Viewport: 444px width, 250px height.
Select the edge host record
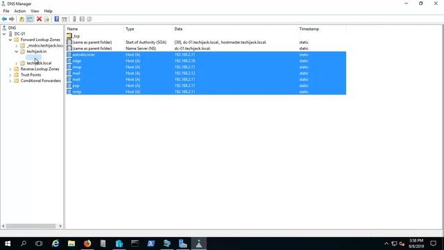coord(206,61)
